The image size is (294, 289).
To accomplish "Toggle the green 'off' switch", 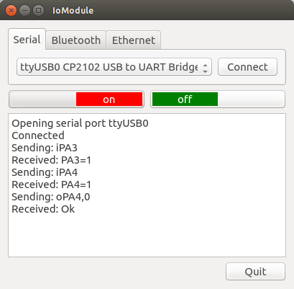I will point(218,99).
